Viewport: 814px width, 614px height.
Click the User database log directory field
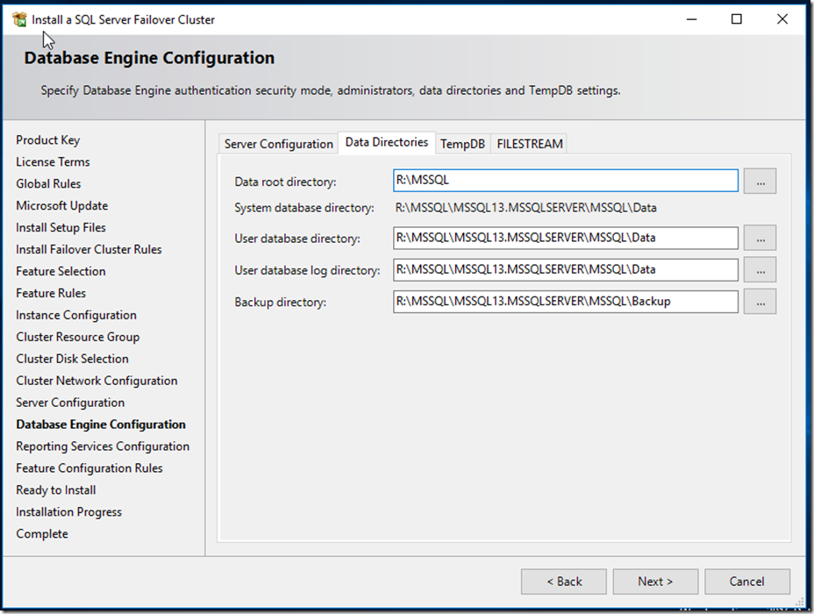[566, 269]
